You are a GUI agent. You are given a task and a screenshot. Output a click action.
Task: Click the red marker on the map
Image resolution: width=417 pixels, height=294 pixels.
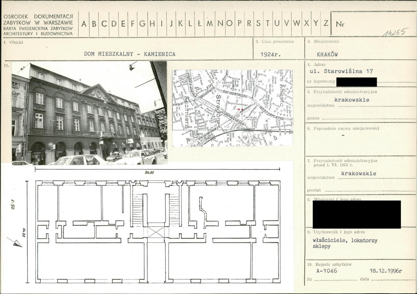coord(240,109)
